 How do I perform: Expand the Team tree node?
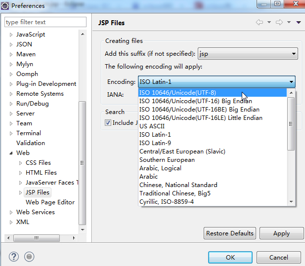click(11, 123)
